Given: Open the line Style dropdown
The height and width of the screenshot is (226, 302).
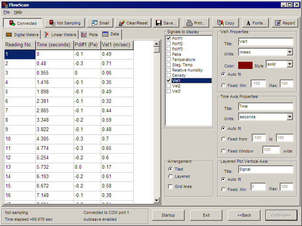Looking at the screenshot, I should pyautogui.click(x=290, y=64).
